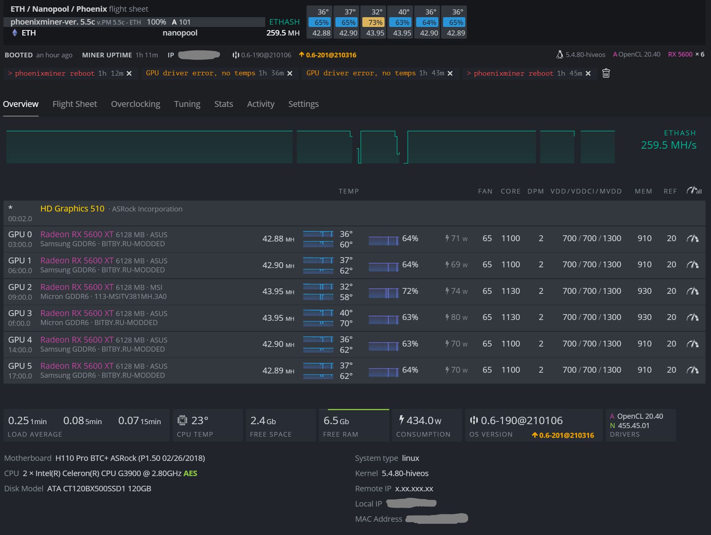
Task: Open the Overclocking tab
Action: pos(135,104)
